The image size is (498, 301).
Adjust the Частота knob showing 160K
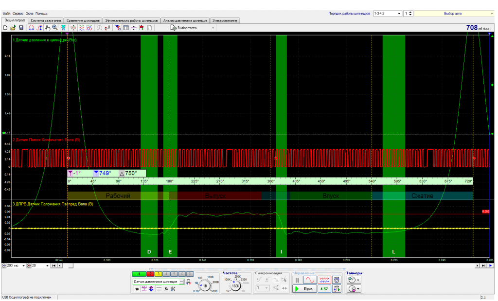pos(235,286)
